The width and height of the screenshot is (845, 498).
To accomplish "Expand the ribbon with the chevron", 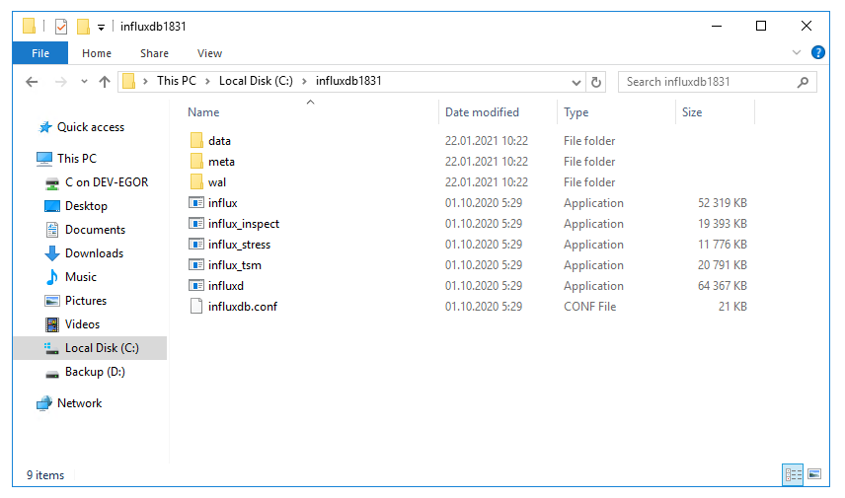I will 797,52.
